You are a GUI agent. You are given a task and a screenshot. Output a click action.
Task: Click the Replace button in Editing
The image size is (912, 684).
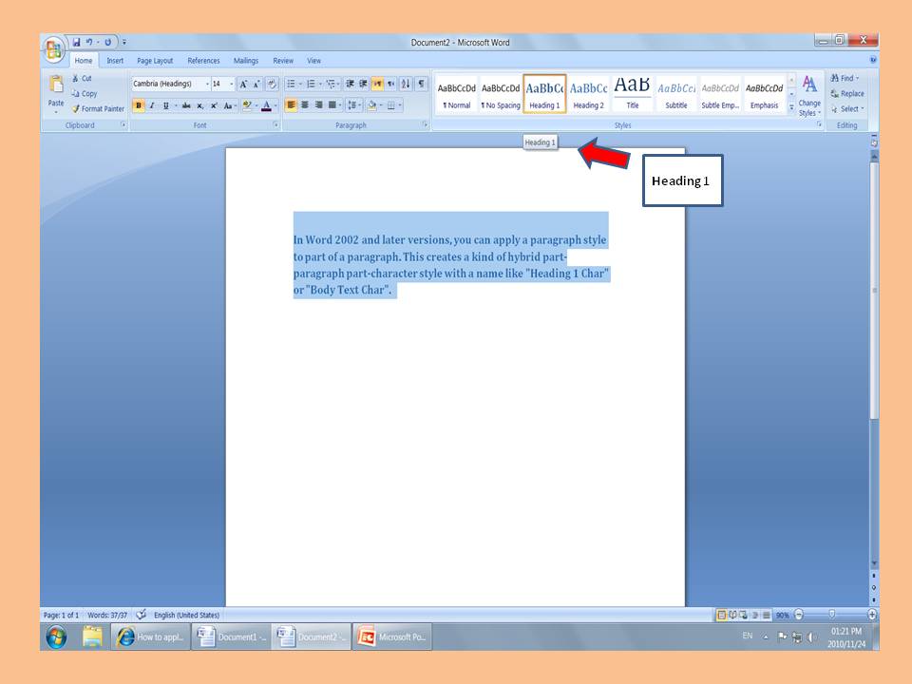coord(846,93)
